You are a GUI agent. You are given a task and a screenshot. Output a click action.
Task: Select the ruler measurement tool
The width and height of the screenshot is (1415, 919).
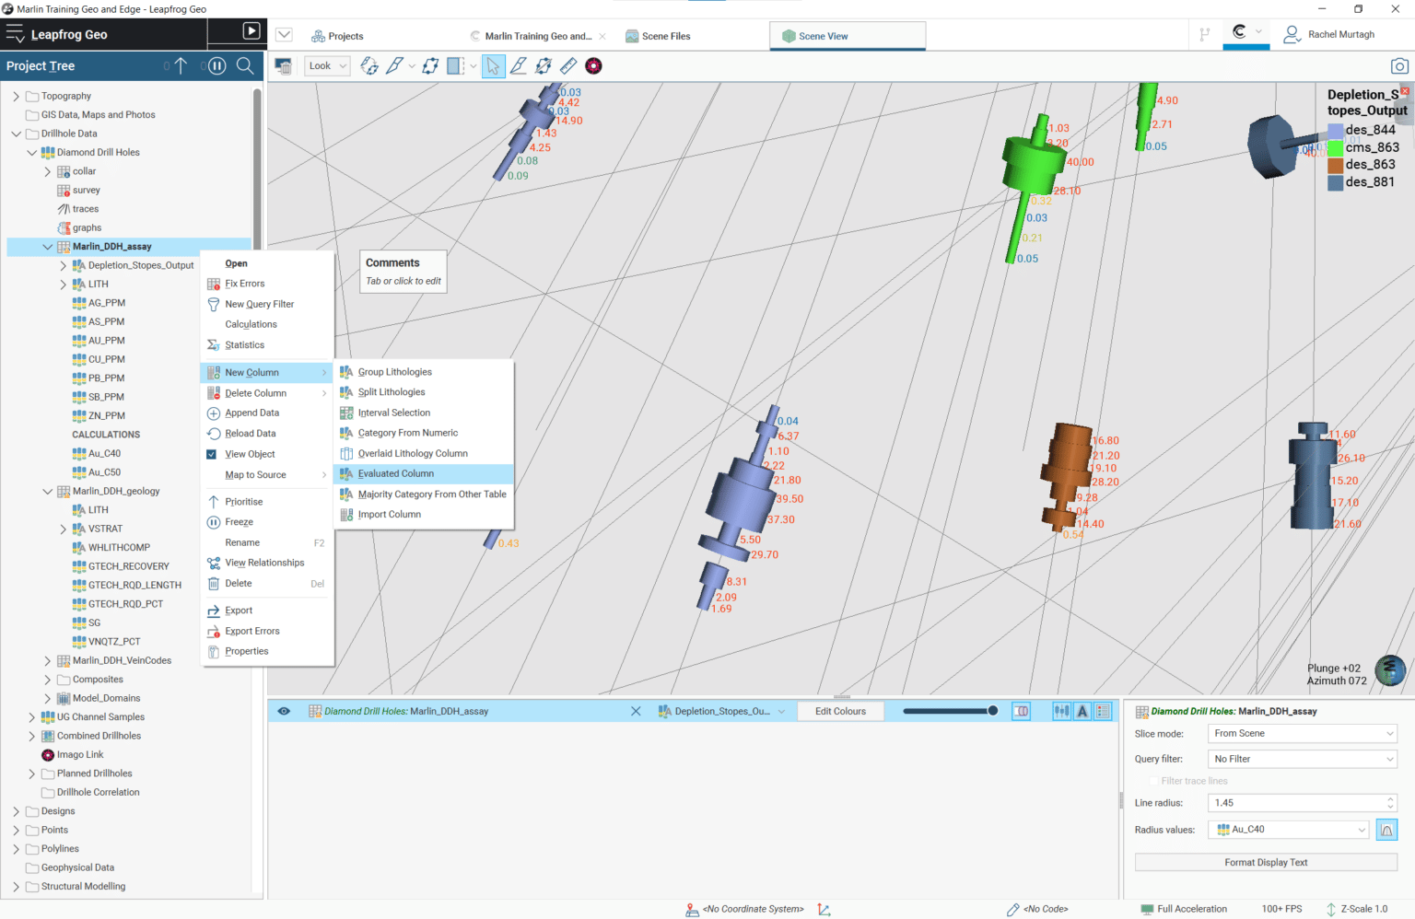568,66
